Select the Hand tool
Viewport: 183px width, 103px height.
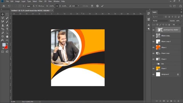[x=7, y=36]
